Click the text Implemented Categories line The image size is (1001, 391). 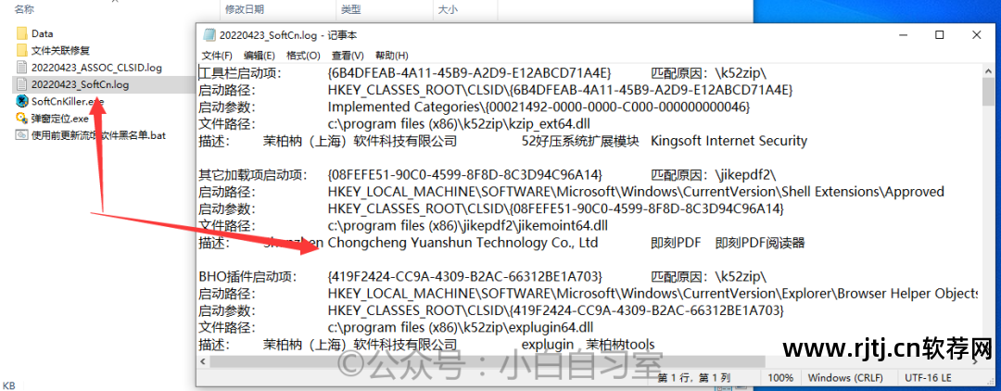pyautogui.click(x=539, y=107)
